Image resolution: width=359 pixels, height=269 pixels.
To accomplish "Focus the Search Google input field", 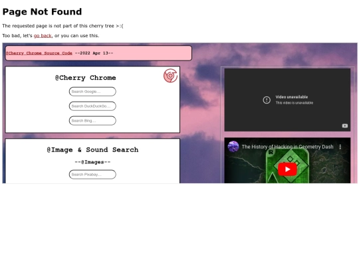I will tap(92, 92).
